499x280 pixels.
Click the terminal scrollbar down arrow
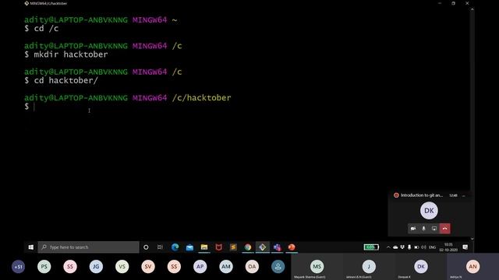[x=472, y=239]
